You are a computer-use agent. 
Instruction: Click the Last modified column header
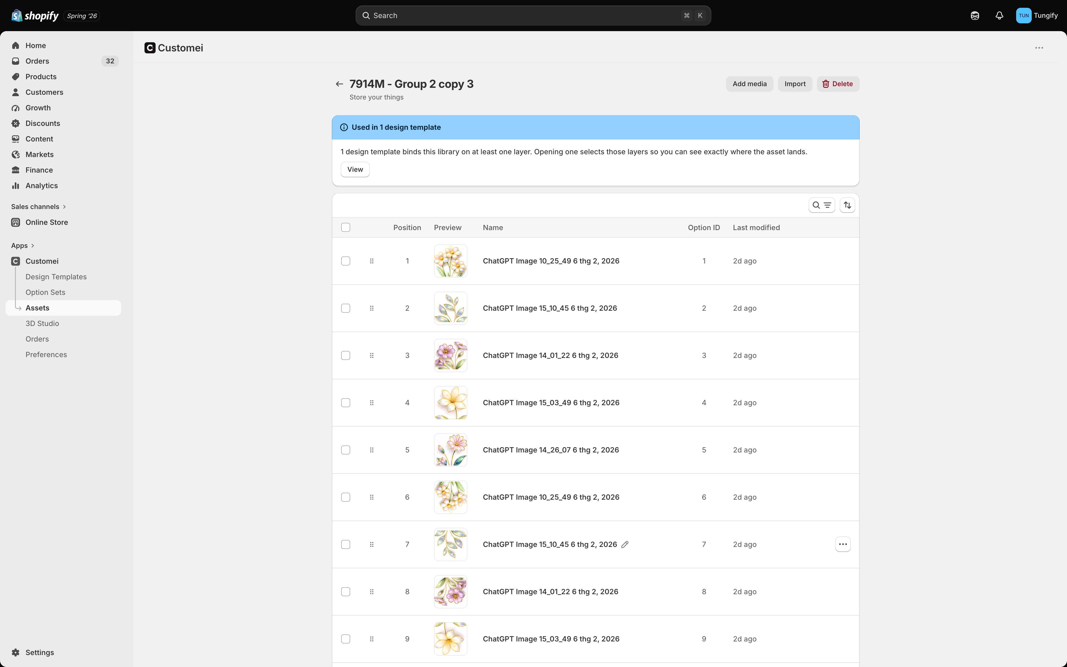756,228
